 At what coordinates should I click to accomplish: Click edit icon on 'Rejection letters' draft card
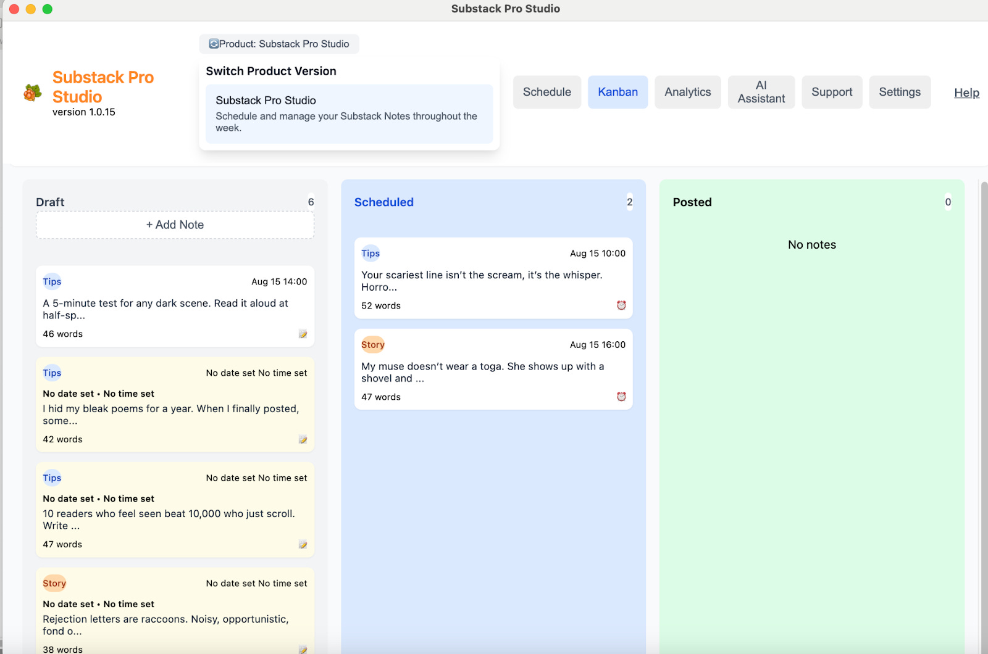[303, 649]
